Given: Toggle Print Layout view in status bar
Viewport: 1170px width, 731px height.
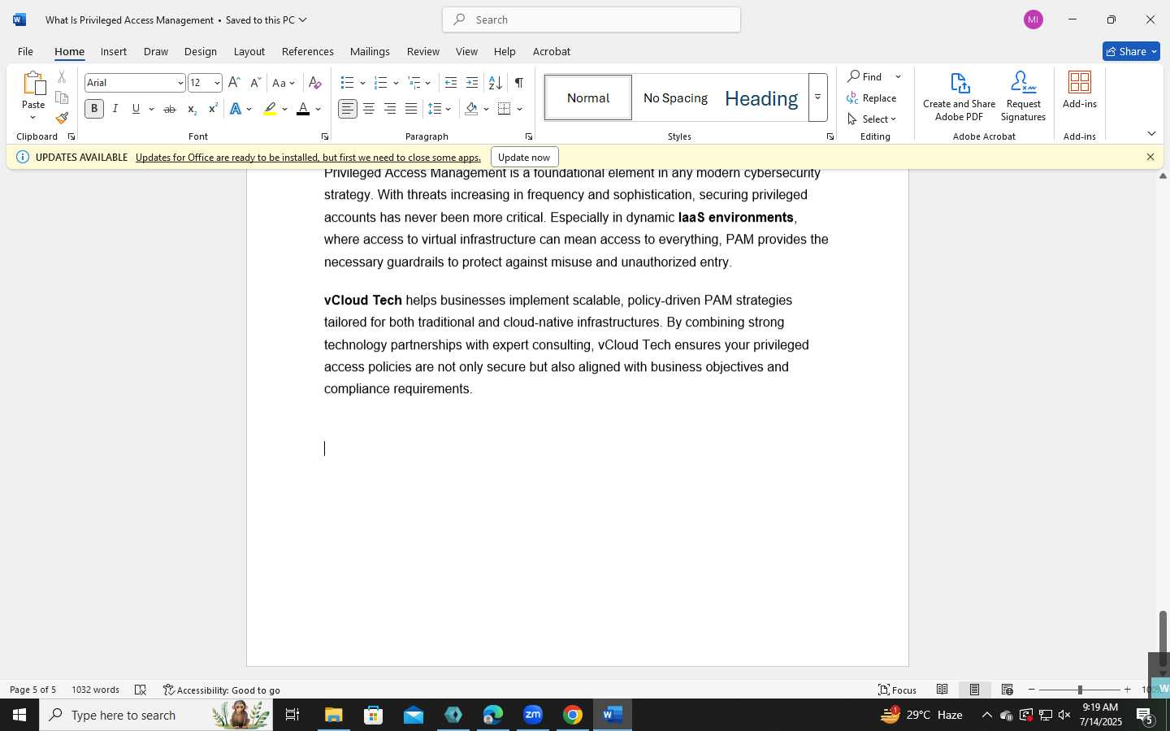Looking at the screenshot, I should pos(974,690).
